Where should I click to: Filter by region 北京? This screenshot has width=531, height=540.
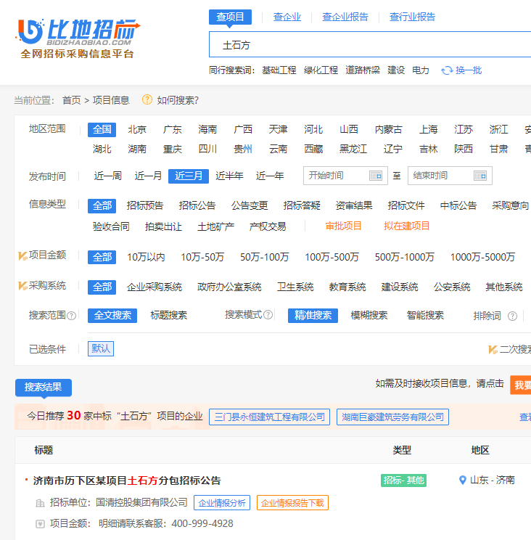pos(137,130)
